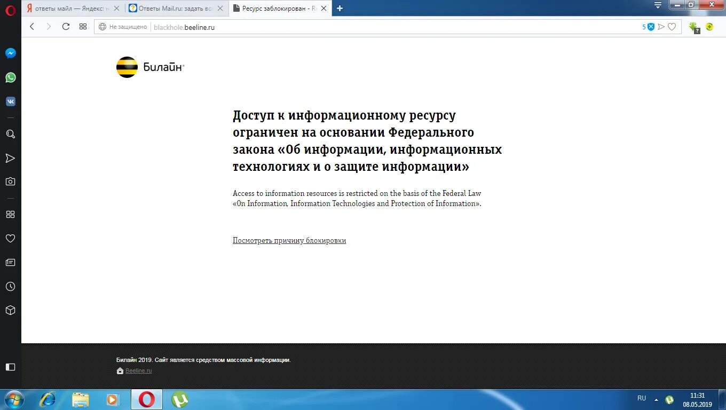Open Windows Explorer from the taskbar

click(81, 399)
